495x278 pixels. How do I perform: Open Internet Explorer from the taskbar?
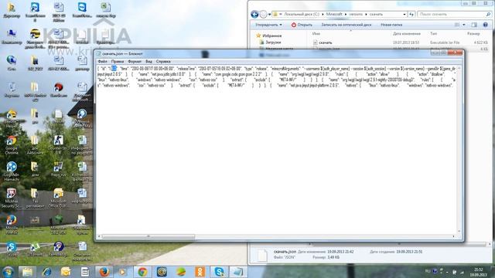point(46,272)
